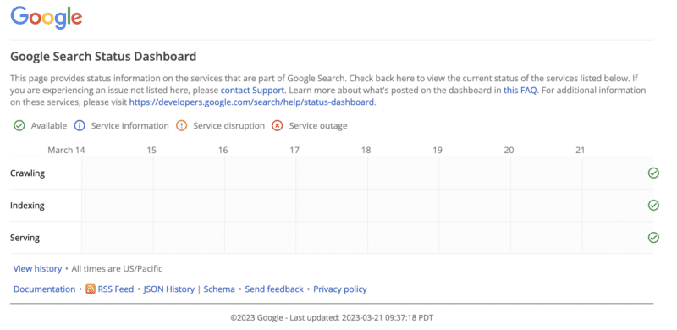Open the contact Support link
Screen dimensions: 677x330
point(252,91)
